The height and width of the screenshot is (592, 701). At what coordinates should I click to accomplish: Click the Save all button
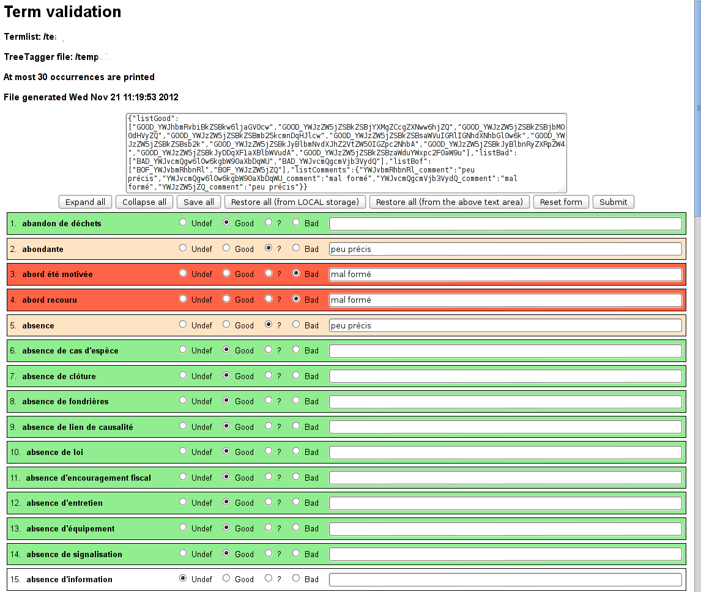coord(198,202)
